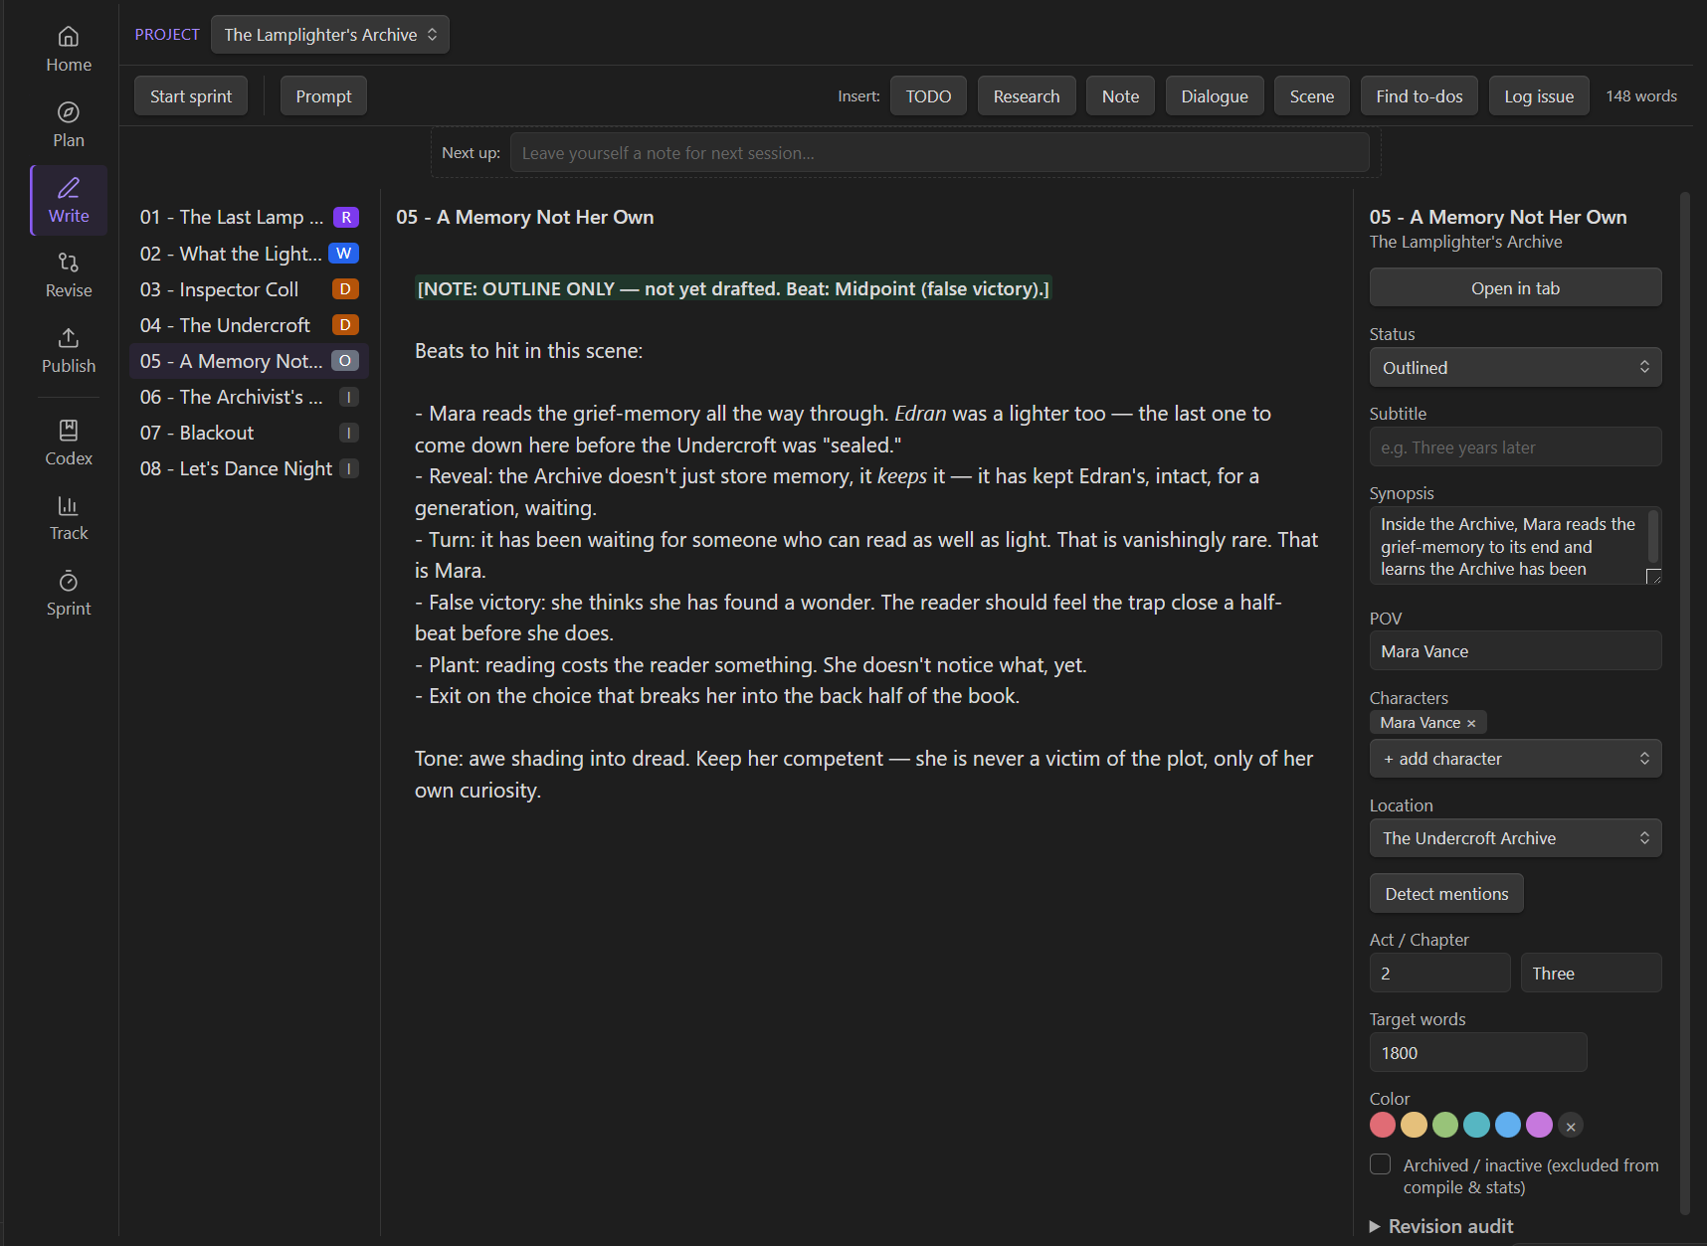Screen dimensions: 1707x1246
Task: Pick the orange scene color swatch
Action: click(x=1414, y=1125)
